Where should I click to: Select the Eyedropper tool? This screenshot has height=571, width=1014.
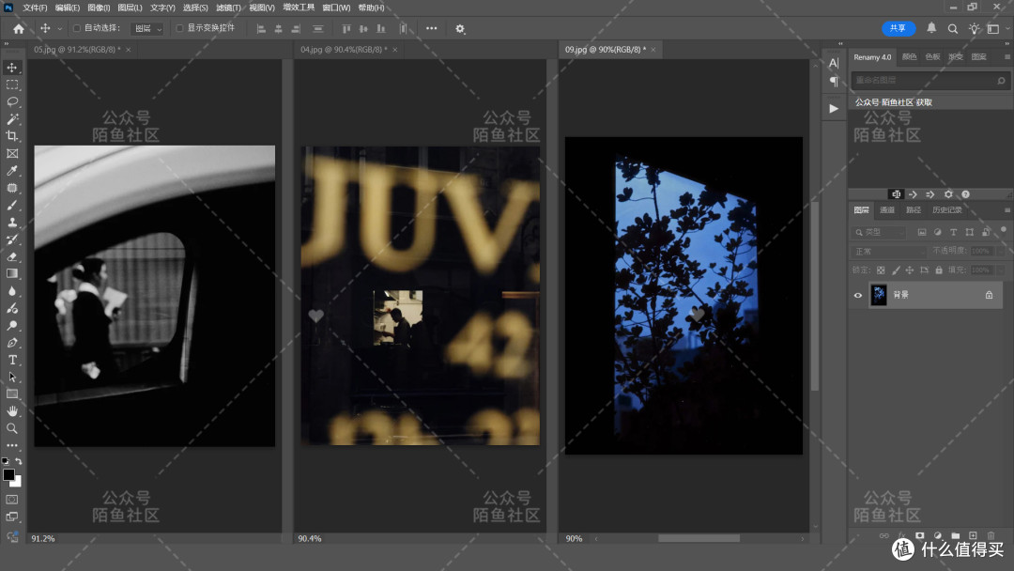[x=12, y=171]
